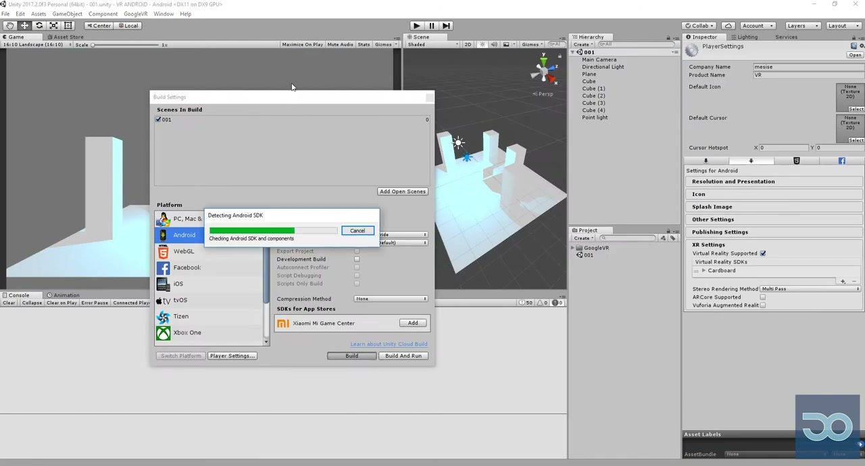Screen dimensions: 865x466
Task: Advance one frame with the Step button
Action: click(x=446, y=26)
